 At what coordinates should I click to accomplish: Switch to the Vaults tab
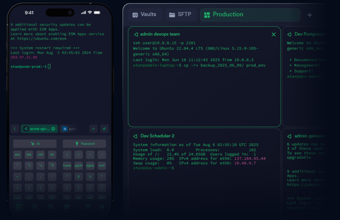[x=144, y=14]
